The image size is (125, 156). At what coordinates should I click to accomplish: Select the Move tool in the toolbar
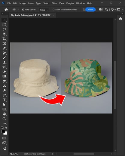pyautogui.click(x=4, y=20)
